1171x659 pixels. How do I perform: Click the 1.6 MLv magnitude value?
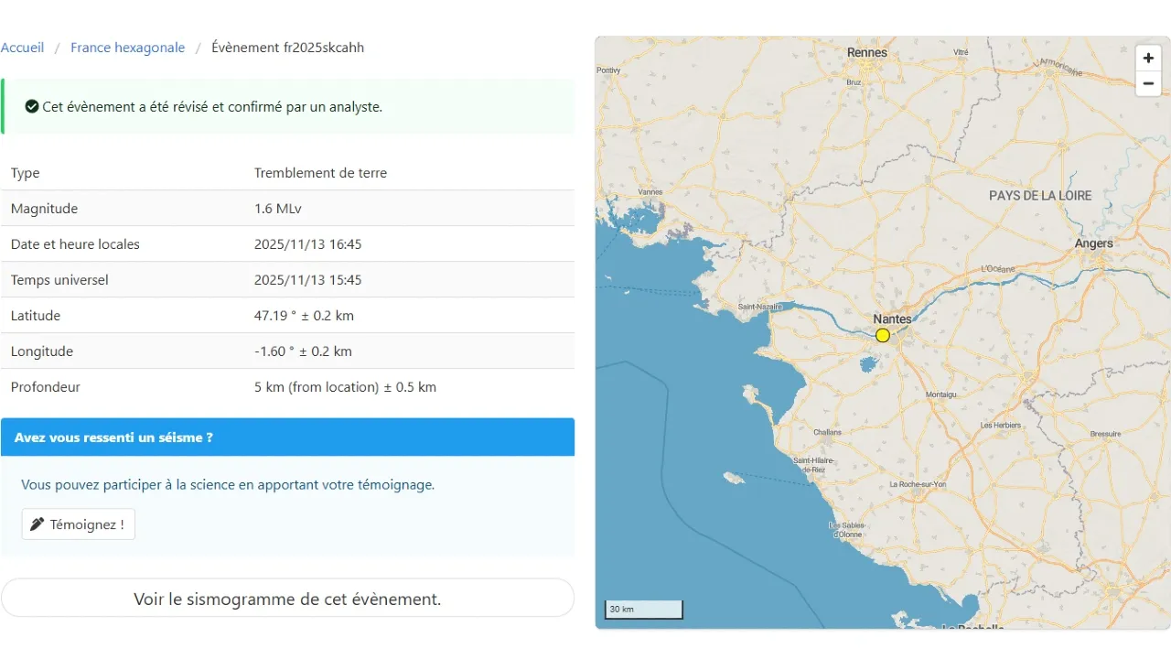coord(277,209)
